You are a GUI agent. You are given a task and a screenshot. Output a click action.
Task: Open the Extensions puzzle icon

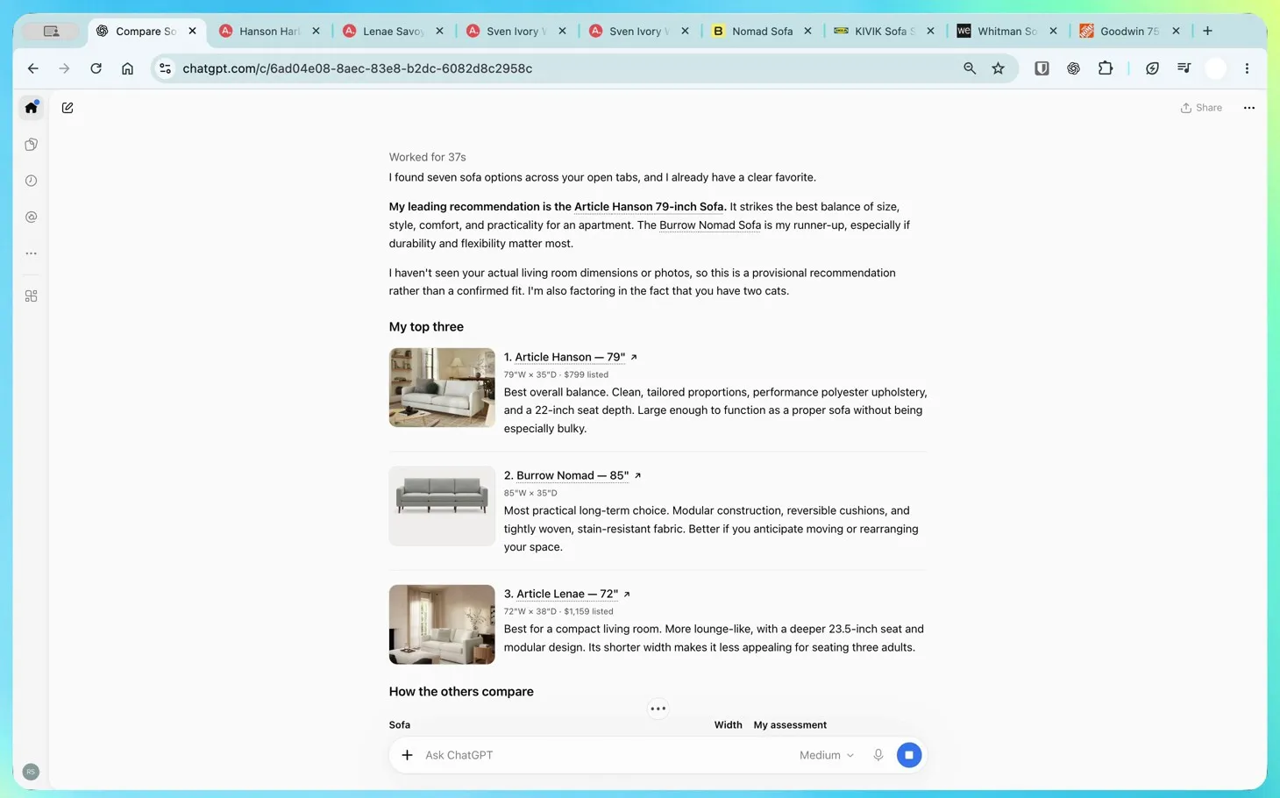[x=1106, y=68]
